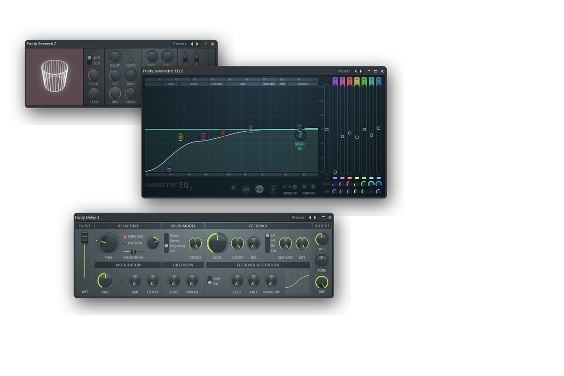Click the SMOOTHING slider in Fruity Delay 3
This screenshot has height=376, width=564.
pos(133,252)
